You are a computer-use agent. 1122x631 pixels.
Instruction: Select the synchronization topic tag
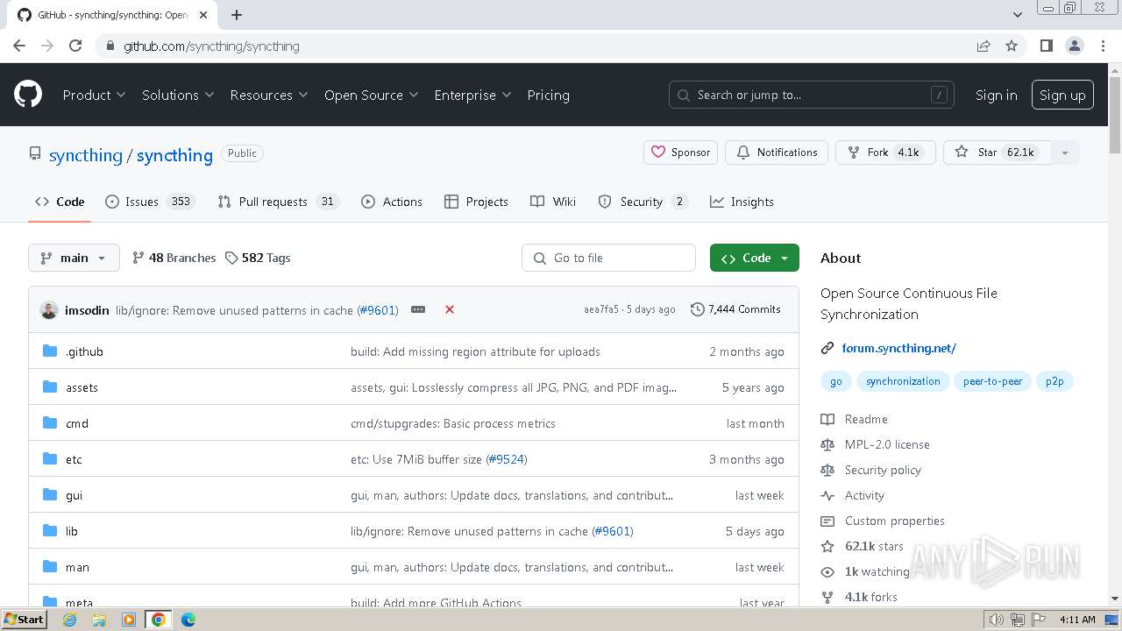click(x=903, y=381)
